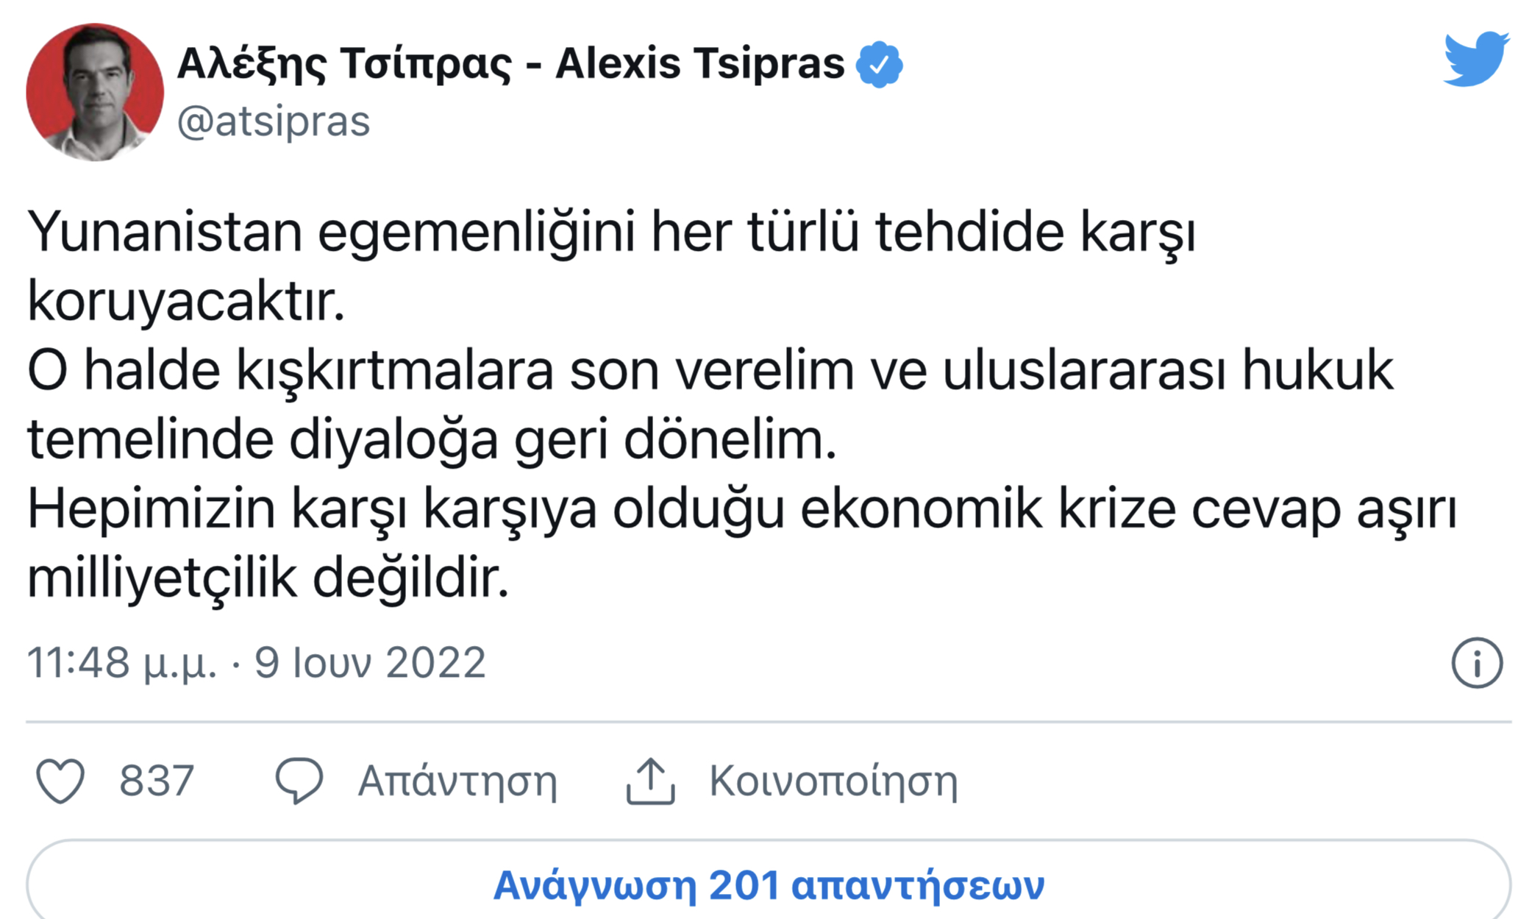The height and width of the screenshot is (919, 1532).
Task: Click the sentence starting with Yunanistan egemenliğini
Action: (610, 233)
